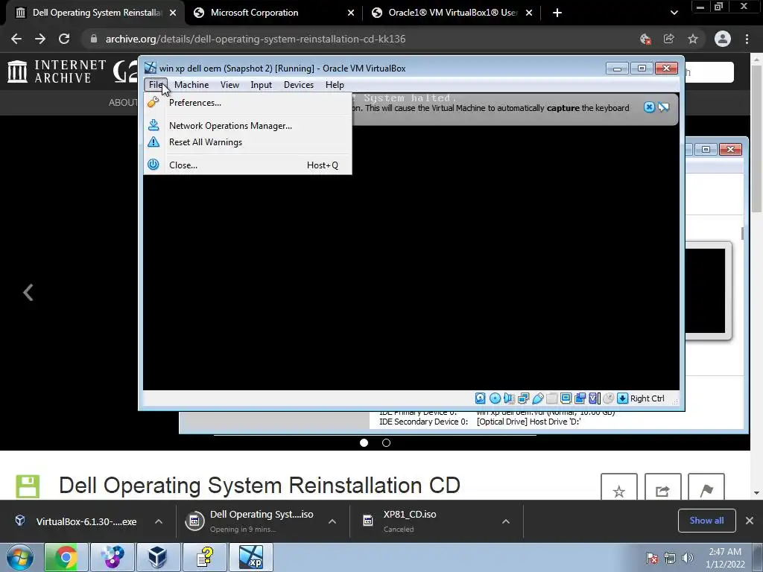Open the Input menu
This screenshot has width=763, height=572.
(x=262, y=85)
